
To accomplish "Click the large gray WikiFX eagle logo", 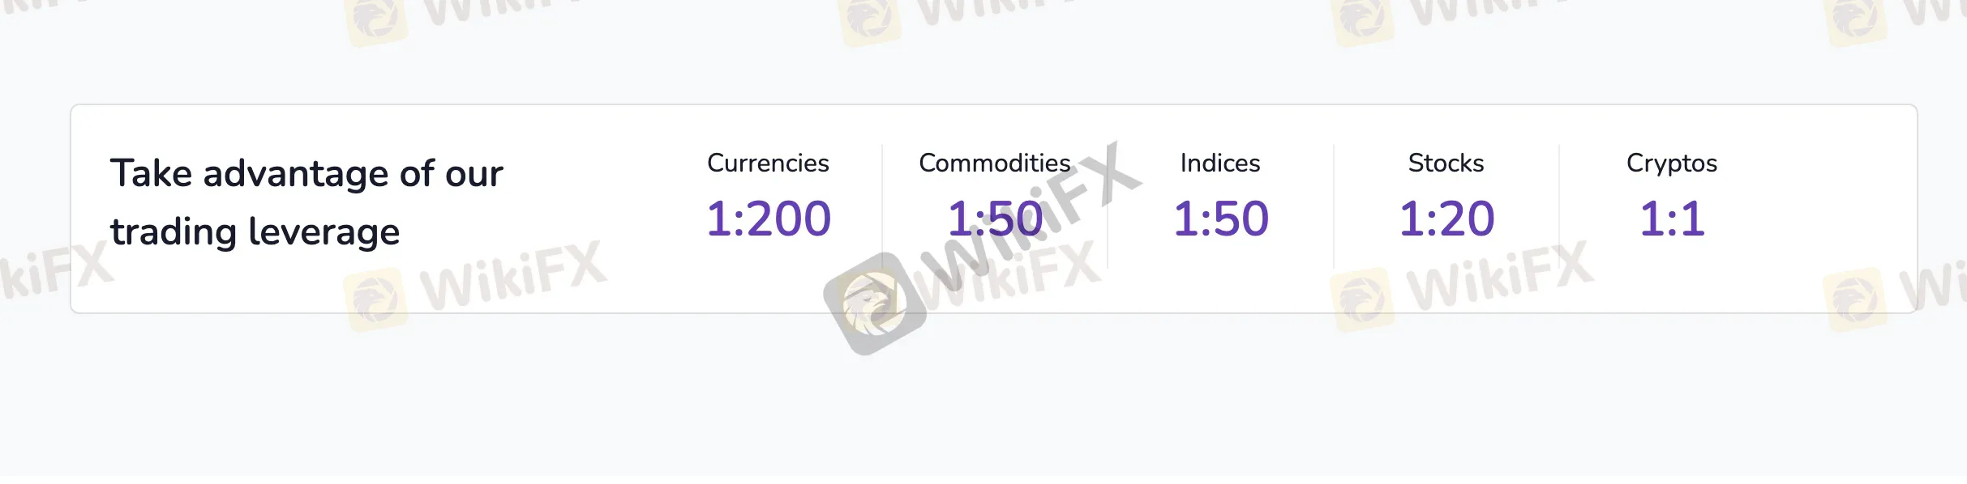I will pos(875,304).
